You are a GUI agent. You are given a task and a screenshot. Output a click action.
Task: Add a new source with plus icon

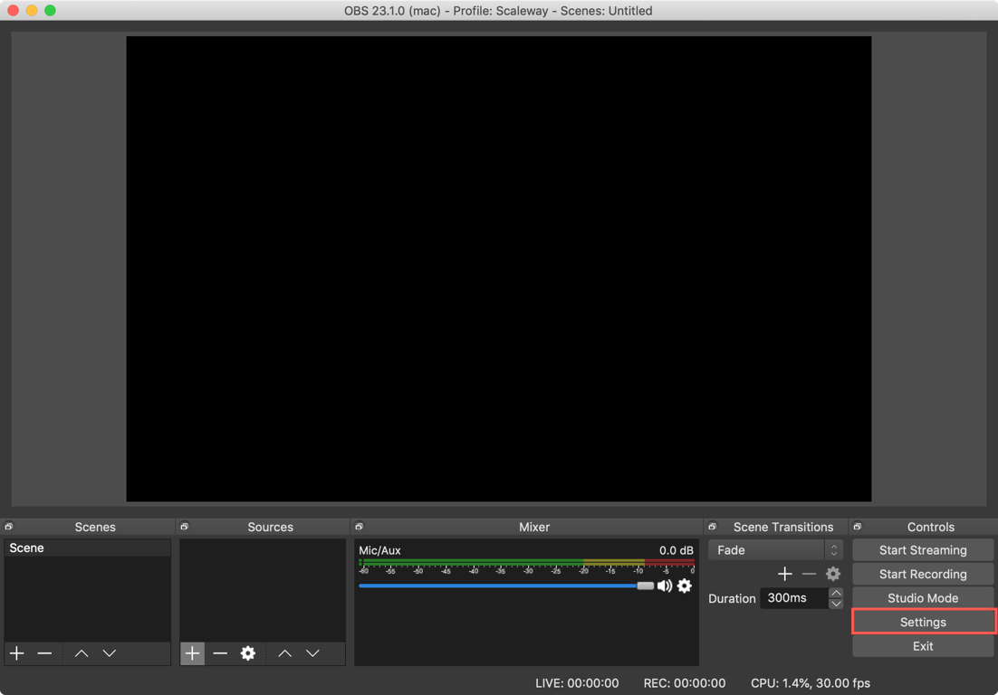(192, 653)
